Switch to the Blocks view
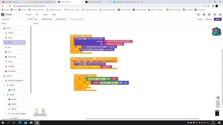Image resolution: width=223 pixels, height=125 pixels. point(217,19)
